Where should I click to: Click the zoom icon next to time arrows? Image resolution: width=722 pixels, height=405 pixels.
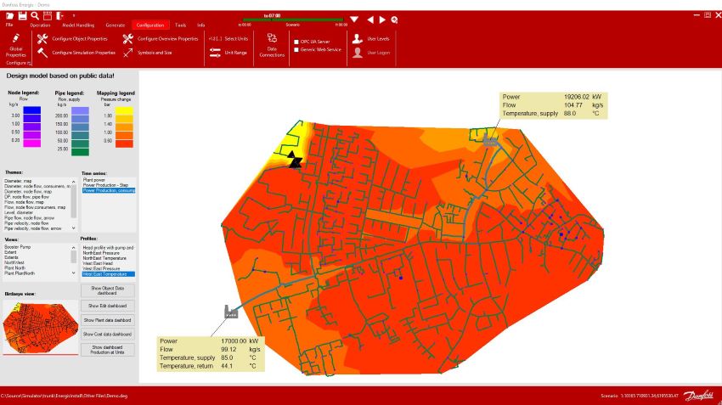pyautogui.click(x=395, y=20)
